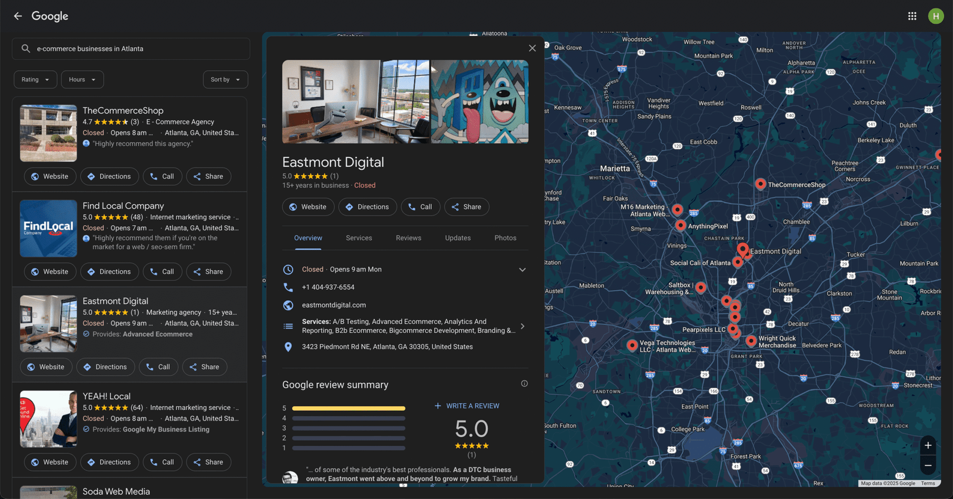Go back using the arrow beside Google
Viewport: 953px width, 499px height.
pyautogui.click(x=18, y=16)
